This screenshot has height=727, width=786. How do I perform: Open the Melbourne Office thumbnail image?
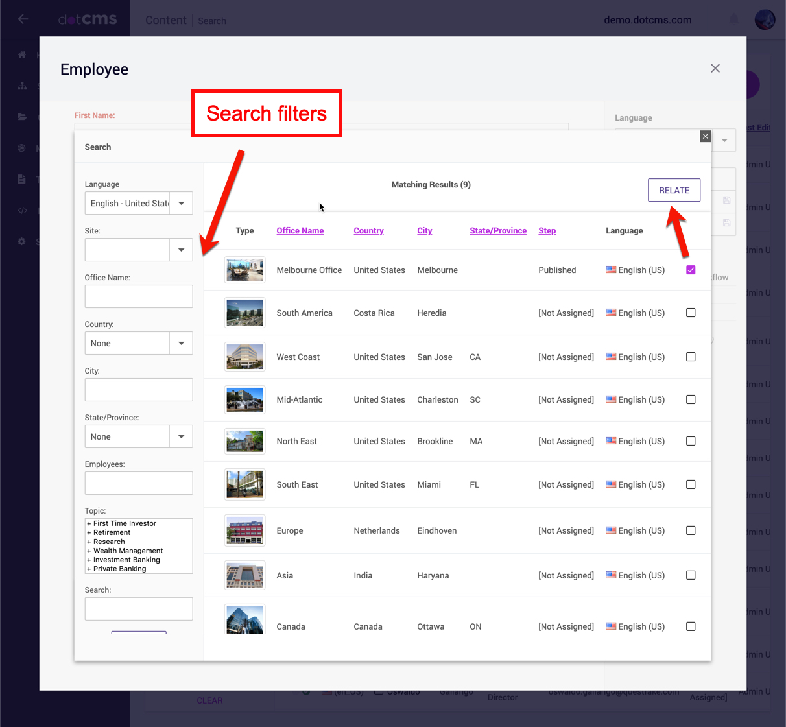(x=244, y=270)
